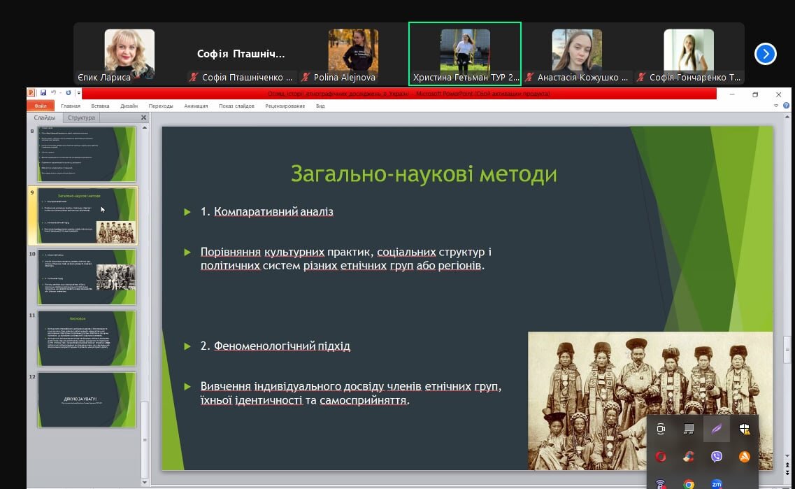Click the Save icon in quick access toolbar
Image resolution: width=795 pixels, height=489 pixels.
[x=43, y=93]
